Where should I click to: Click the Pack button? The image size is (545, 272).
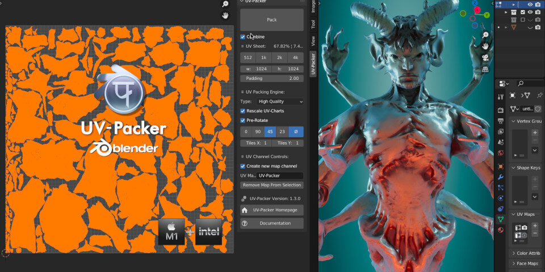point(272,20)
